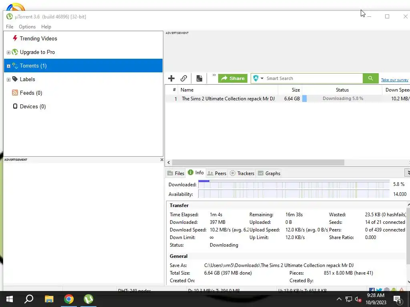Image resolution: width=410 pixels, height=307 pixels.
Task: Select Torrents (1) in the sidebar
Action: (83, 66)
